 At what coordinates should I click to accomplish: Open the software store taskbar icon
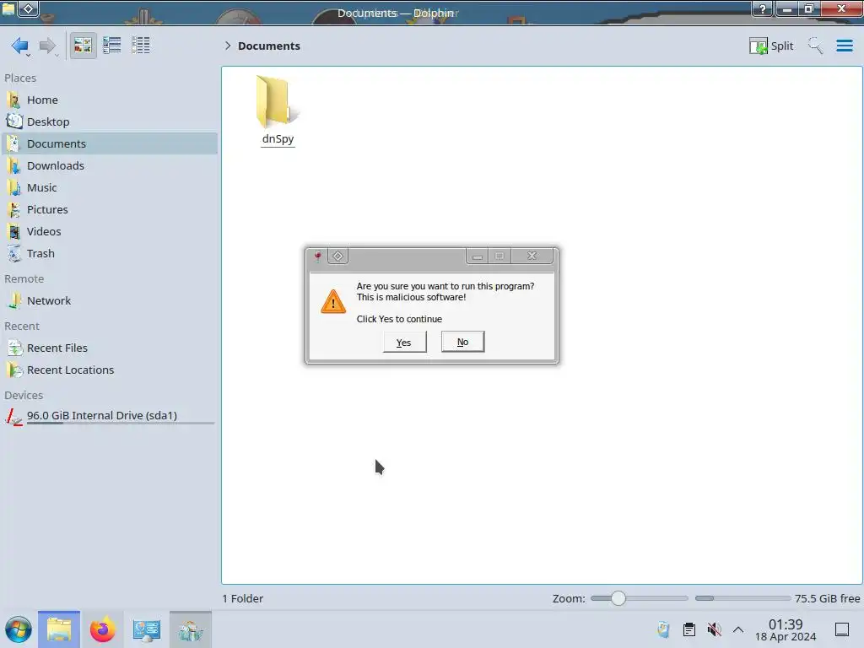[x=191, y=629]
